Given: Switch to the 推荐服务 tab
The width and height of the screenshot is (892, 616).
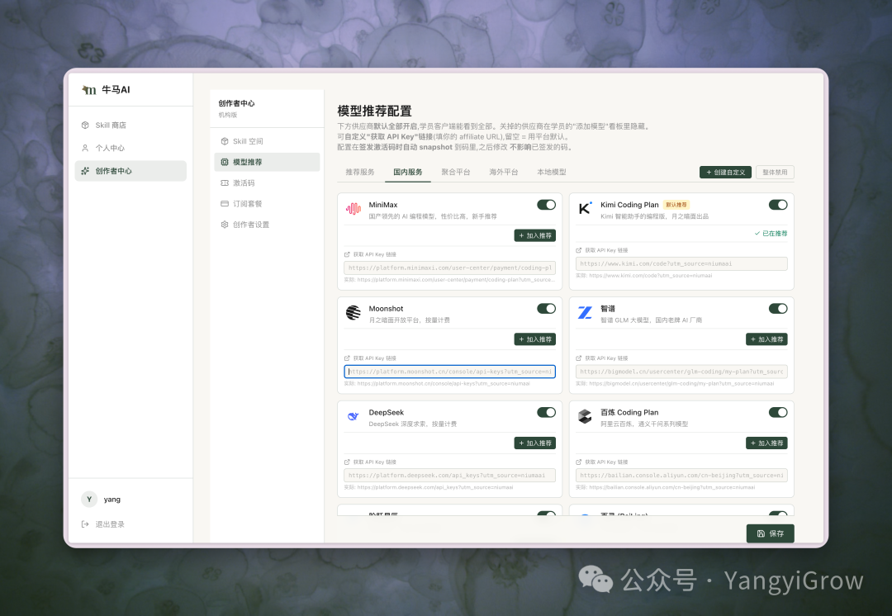Looking at the screenshot, I should (360, 172).
